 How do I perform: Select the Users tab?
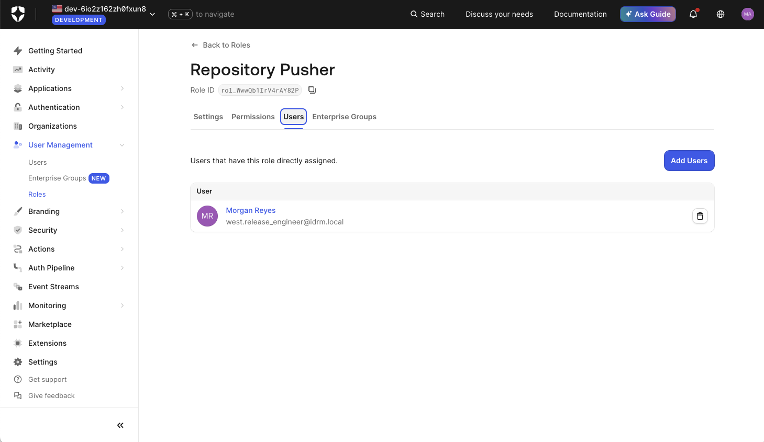pos(294,117)
